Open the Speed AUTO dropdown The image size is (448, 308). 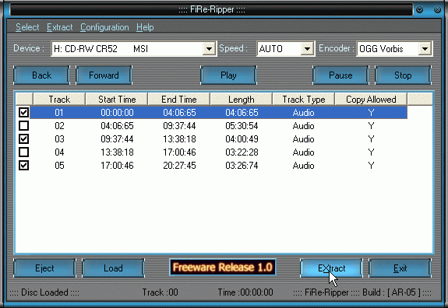click(307, 49)
